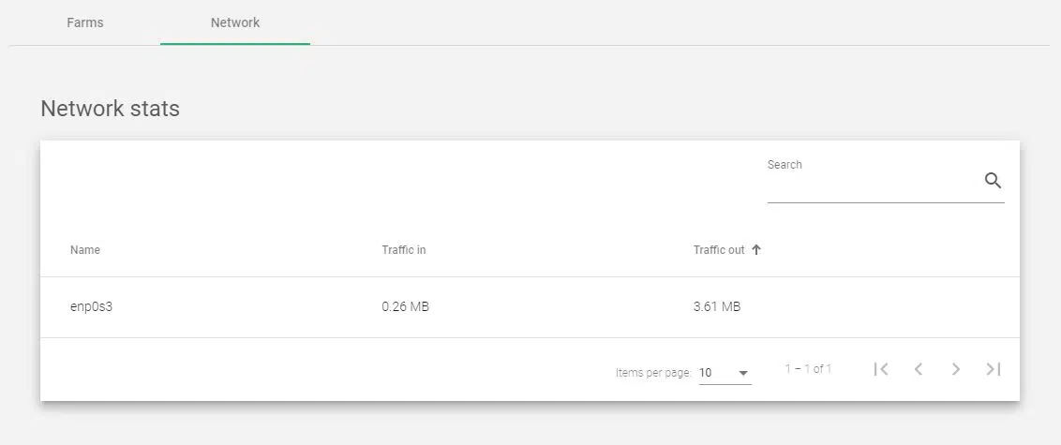The height and width of the screenshot is (445, 1061).
Task: Click the 0.26 MB traffic in value
Action: pyautogui.click(x=405, y=307)
